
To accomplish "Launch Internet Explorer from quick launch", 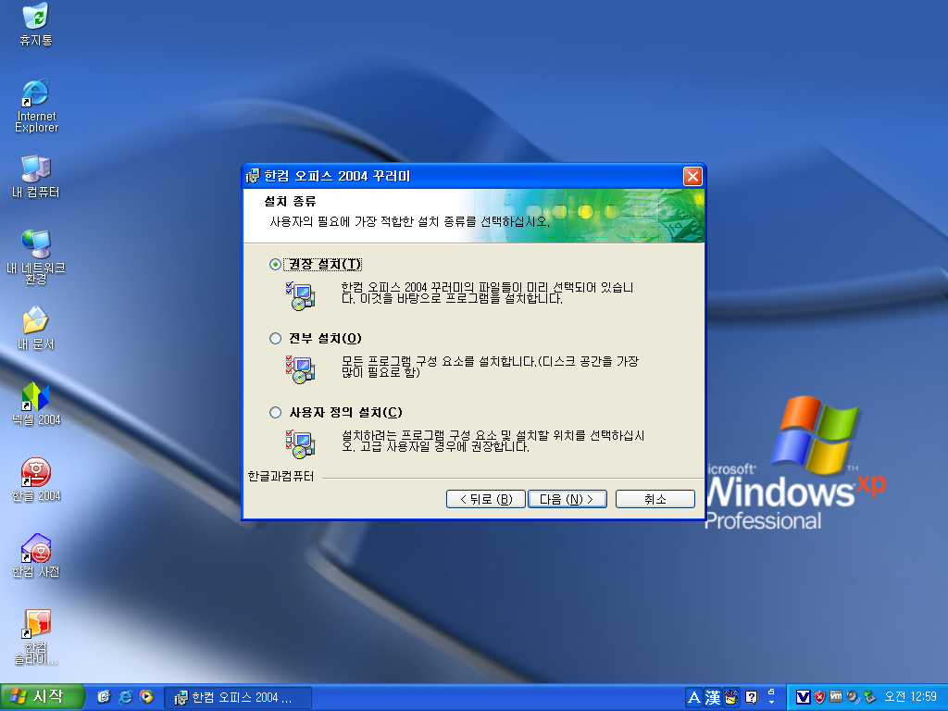I will pyautogui.click(x=125, y=697).
